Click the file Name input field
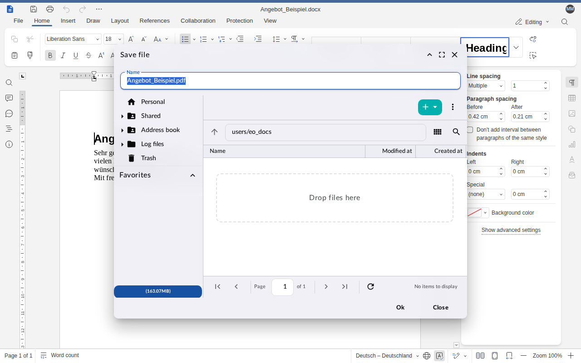Image resolution: width=581 pixels, height=363 pixels. click(x=290, y=81)
